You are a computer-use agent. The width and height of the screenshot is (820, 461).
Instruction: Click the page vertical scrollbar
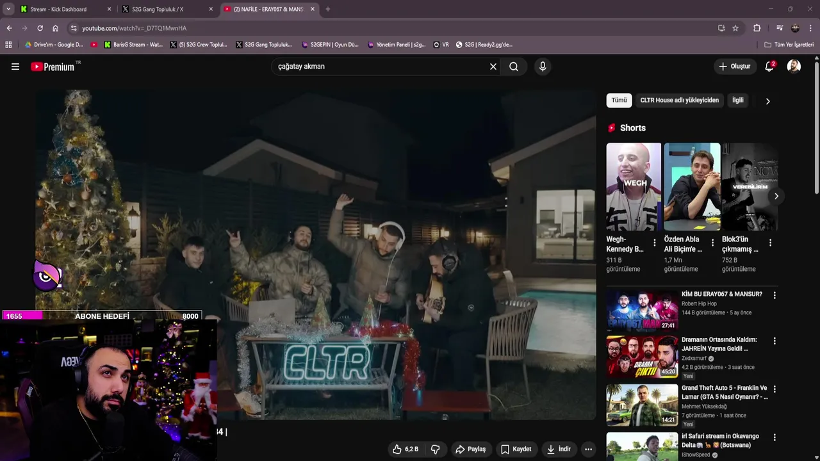[816, 128]
